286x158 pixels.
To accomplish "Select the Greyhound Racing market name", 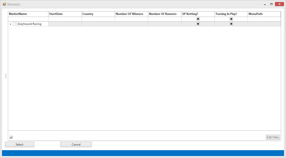I will [x=29, y=24].
